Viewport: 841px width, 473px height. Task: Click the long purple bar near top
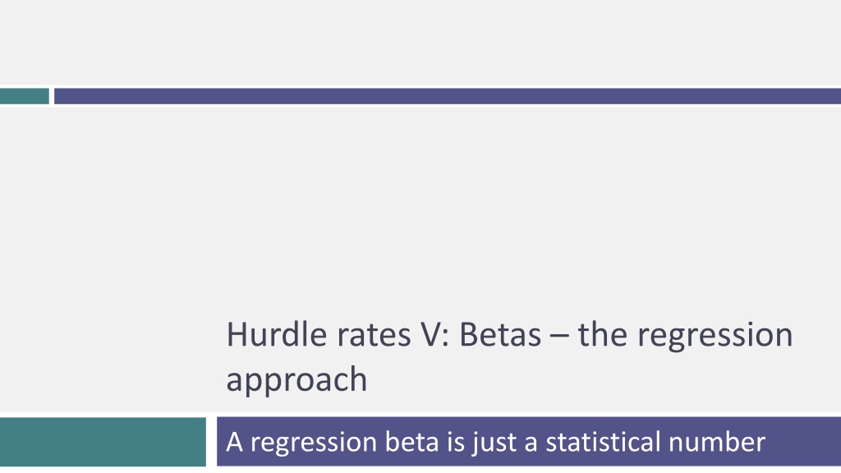pos(448,96)
